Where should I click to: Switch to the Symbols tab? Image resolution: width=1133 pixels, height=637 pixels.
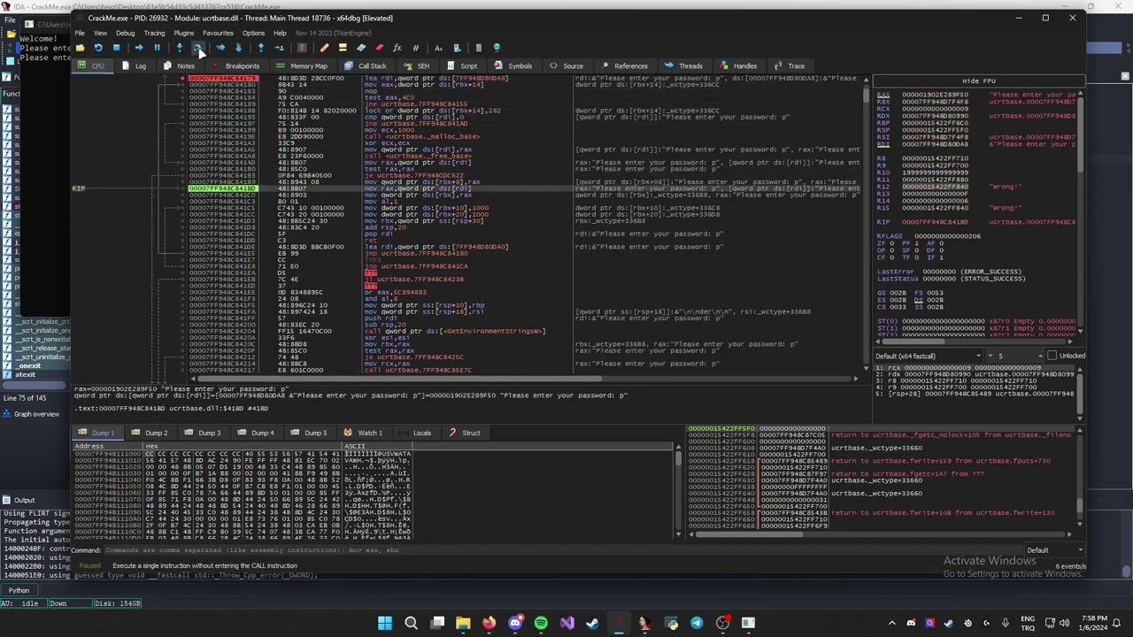pyautogui.click(x=513, y=65)
